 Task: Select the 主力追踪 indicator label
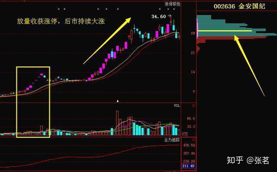tap(172, 140)
